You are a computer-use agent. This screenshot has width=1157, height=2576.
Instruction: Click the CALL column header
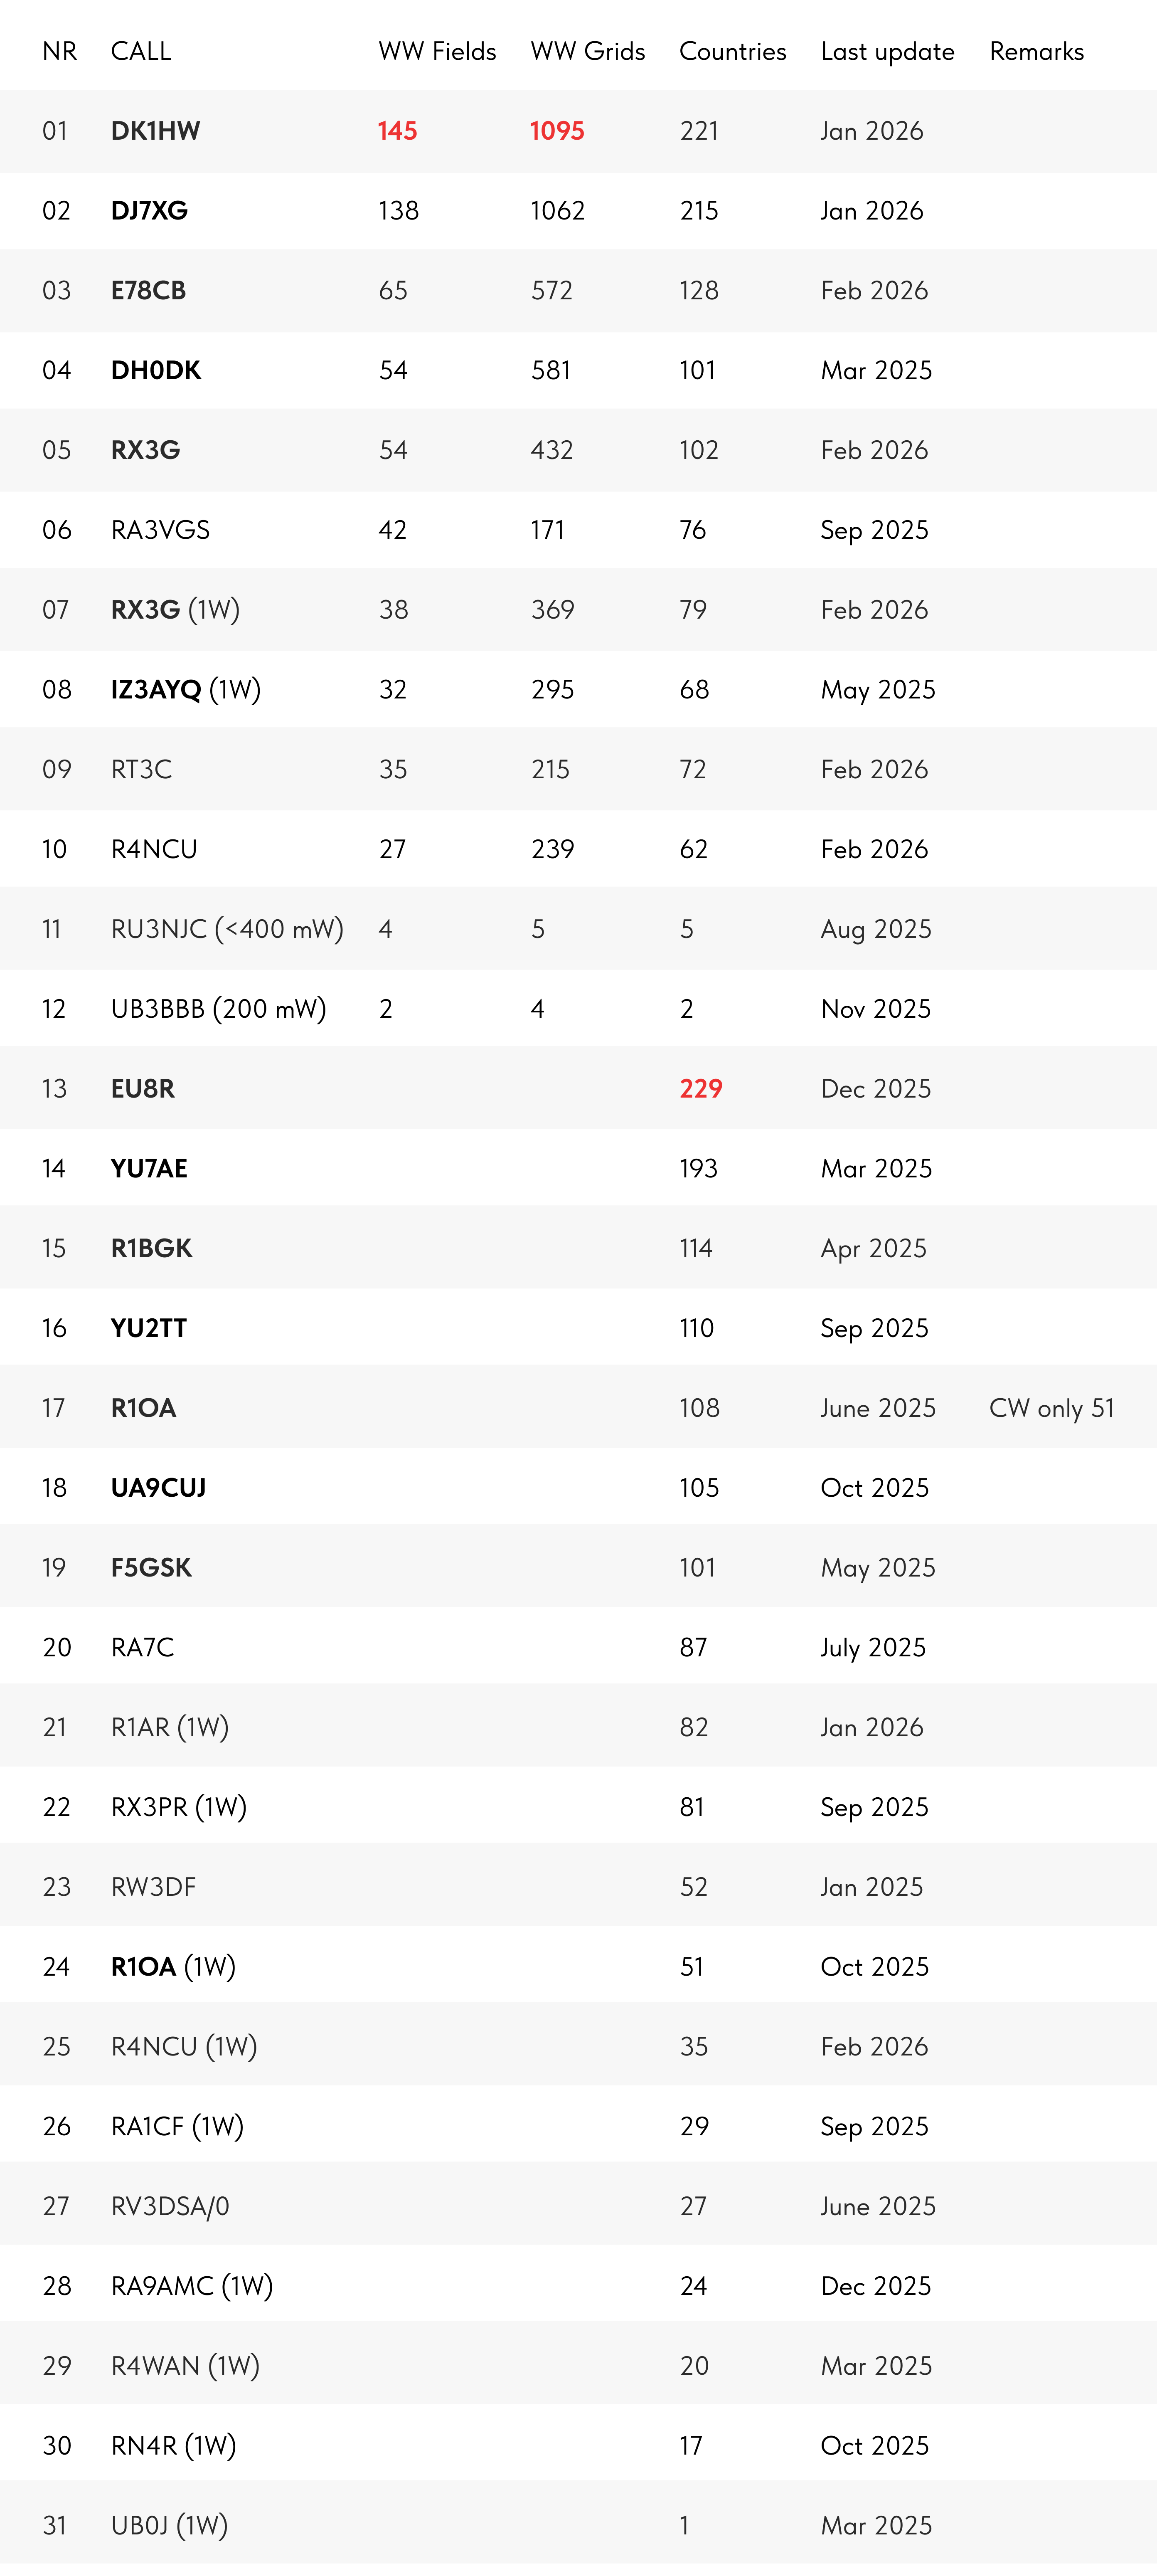point(141,51)
